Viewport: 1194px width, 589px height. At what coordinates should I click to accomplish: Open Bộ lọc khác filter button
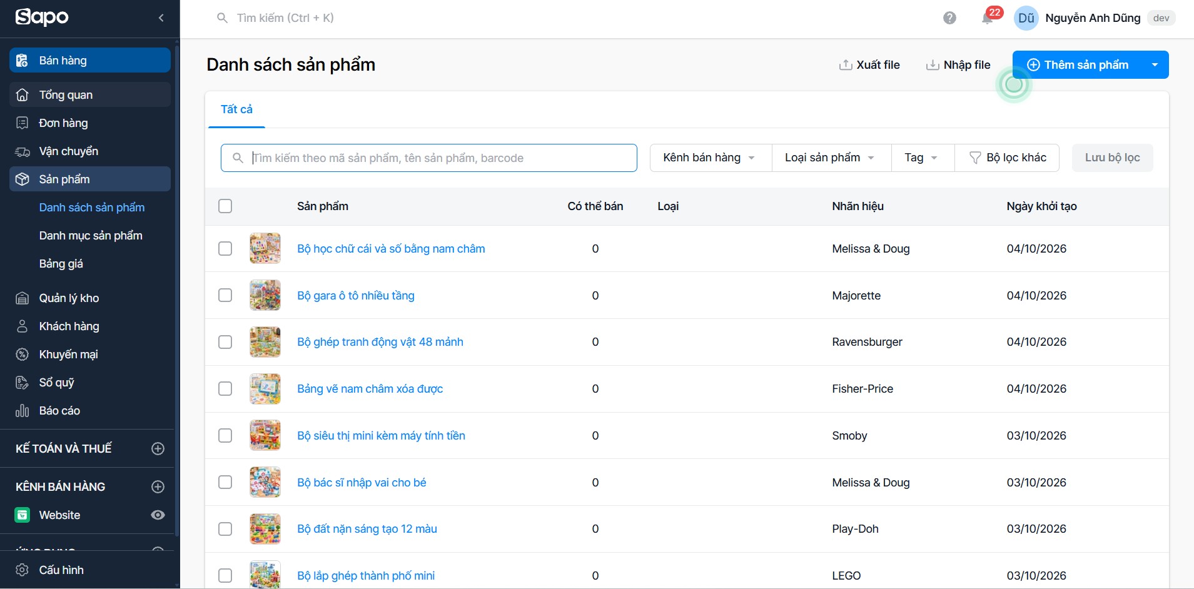(x=1007, y=158)
